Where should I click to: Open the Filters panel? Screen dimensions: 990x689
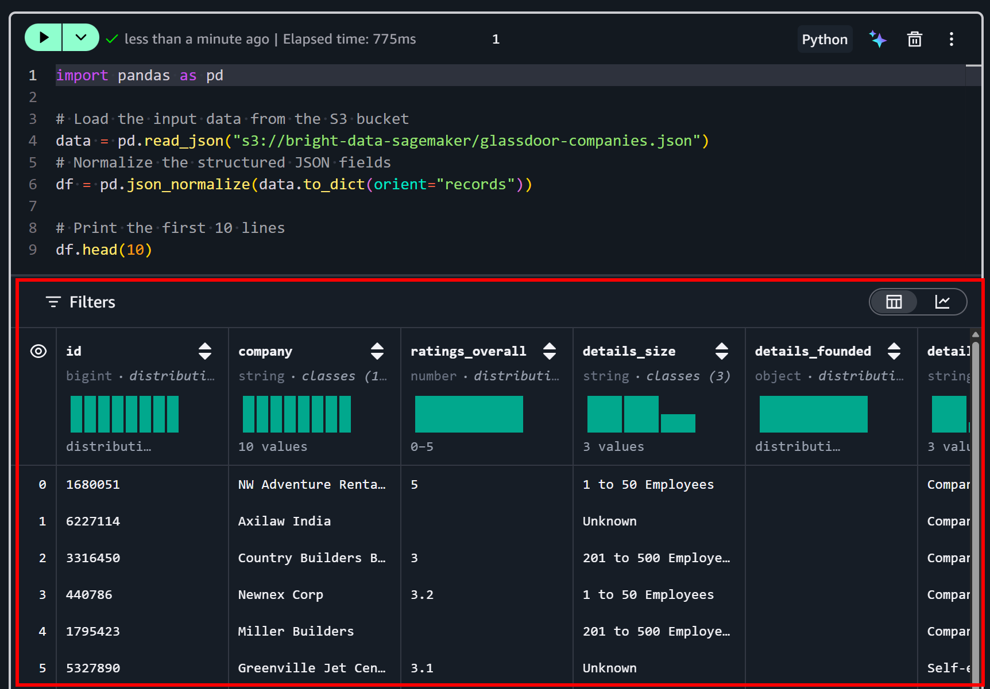80,302
